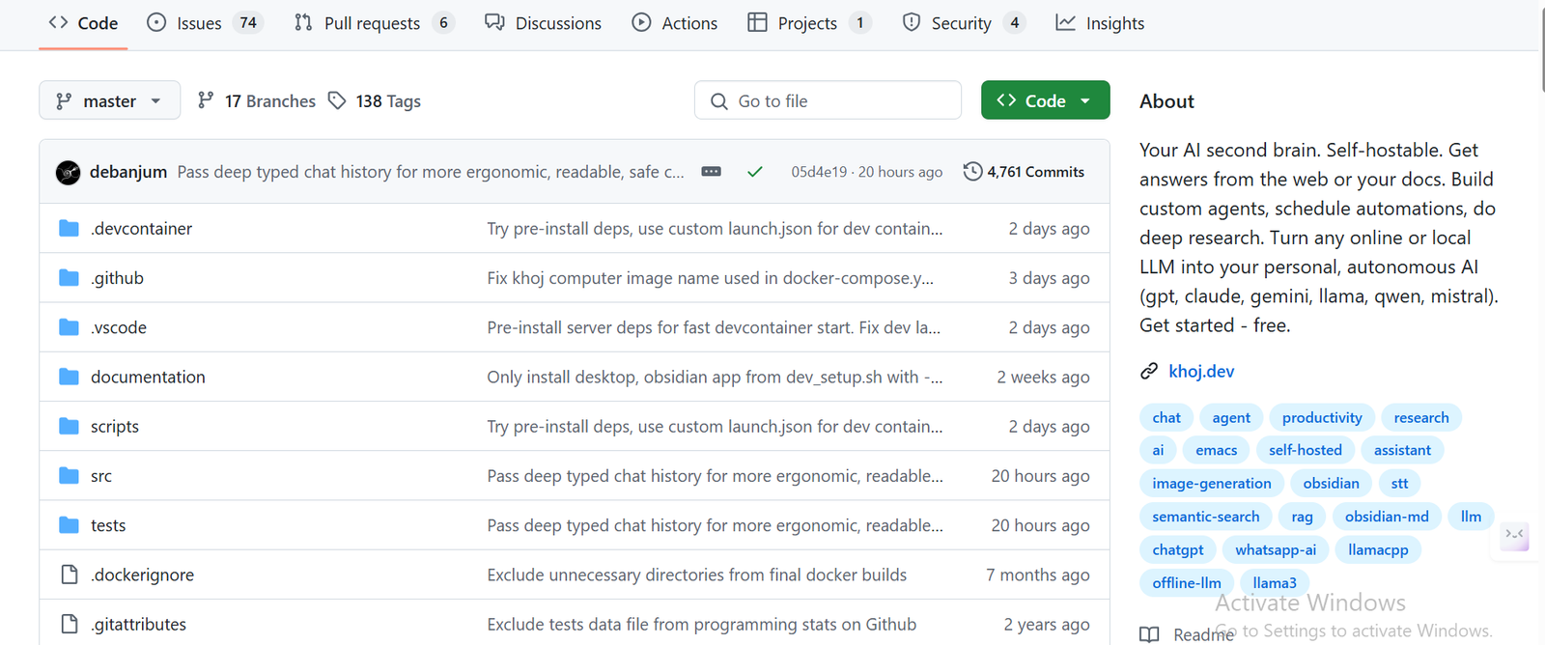The width and height of the screenshot is (1545, 645).
Task: Click the Go to file search field
Action: 828,100
